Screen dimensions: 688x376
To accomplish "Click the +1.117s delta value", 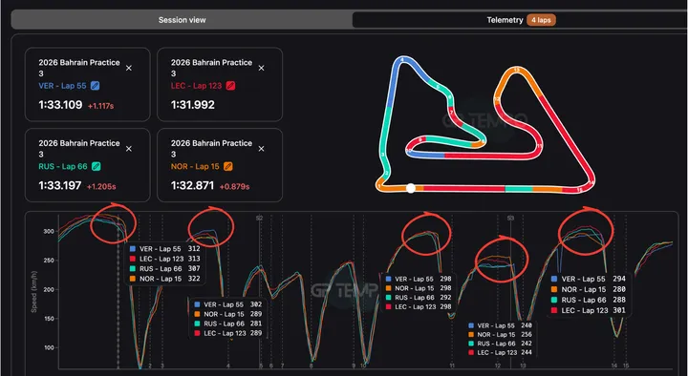I will [x=101, y=106].
